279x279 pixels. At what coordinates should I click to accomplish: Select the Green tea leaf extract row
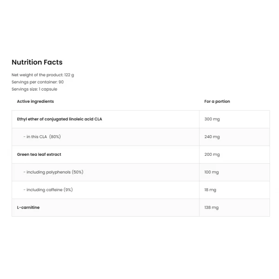pos(141,154)
